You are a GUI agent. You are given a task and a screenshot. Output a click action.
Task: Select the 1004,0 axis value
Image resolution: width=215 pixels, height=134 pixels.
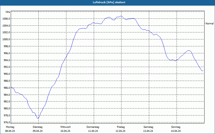(x=6, y=25)
